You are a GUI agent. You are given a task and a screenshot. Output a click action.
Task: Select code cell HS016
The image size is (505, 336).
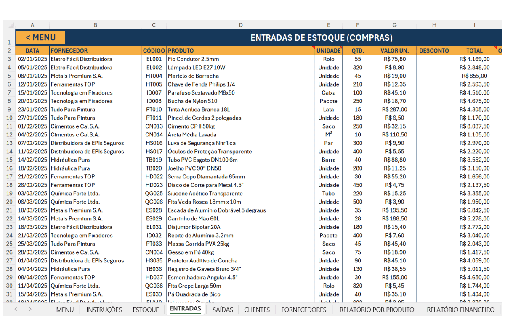coord(154,143)
